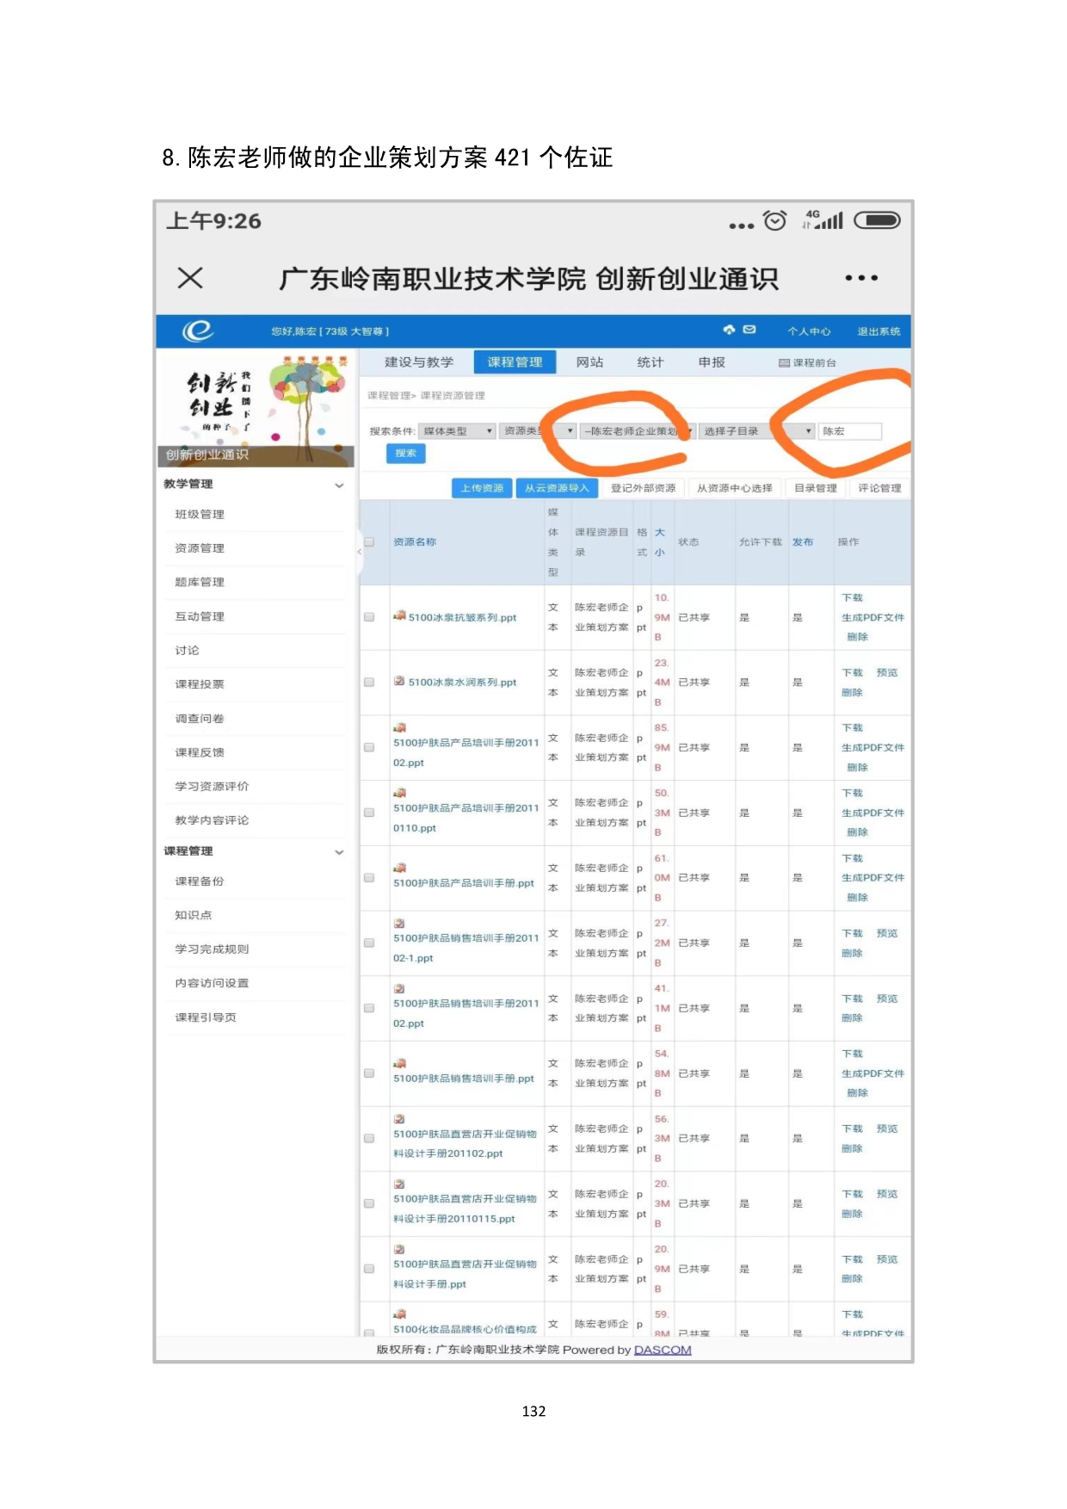Switch to the 课程管理 tab
The width and height of the screenshot is (1067, 1509).
point(515,362)
